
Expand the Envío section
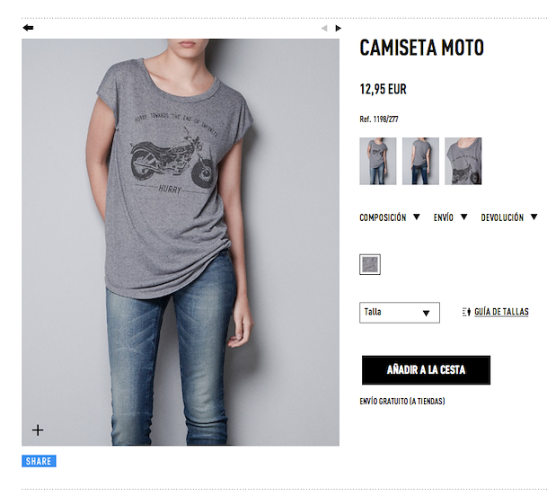pyautogui.click(x=444, y=217)
